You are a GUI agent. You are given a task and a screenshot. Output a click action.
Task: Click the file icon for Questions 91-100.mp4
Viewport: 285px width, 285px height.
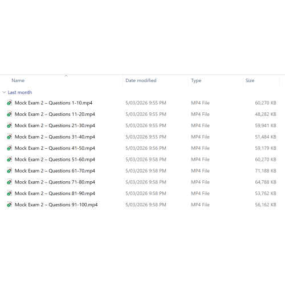[9, 205]
